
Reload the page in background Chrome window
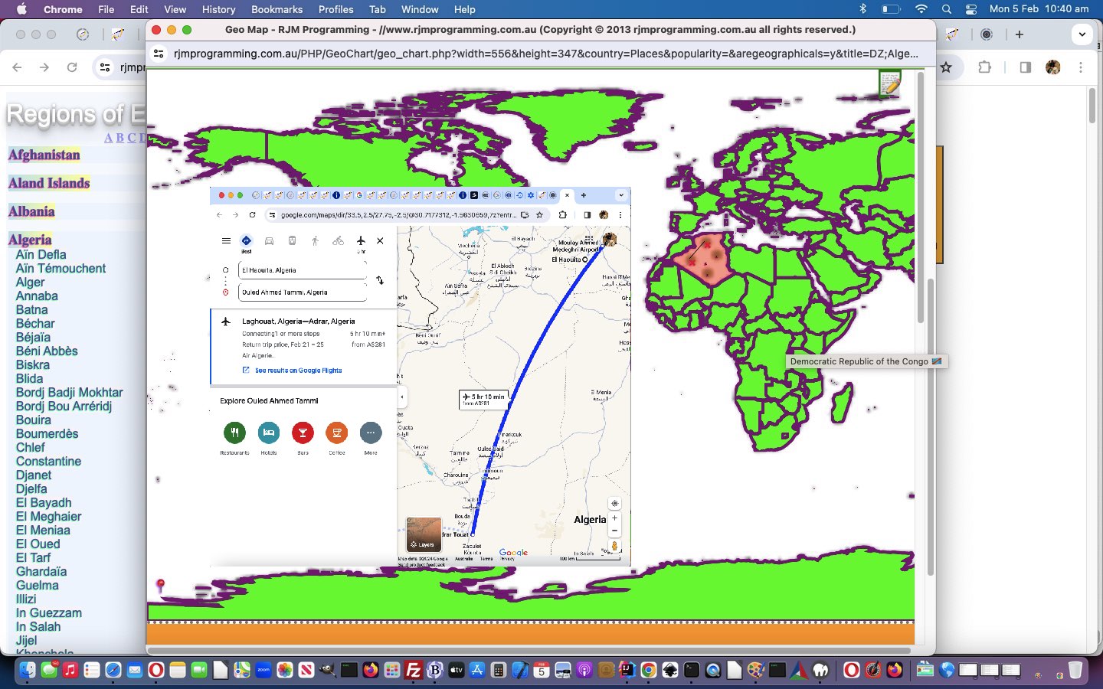pyautogui.click(x=72, y=67)
